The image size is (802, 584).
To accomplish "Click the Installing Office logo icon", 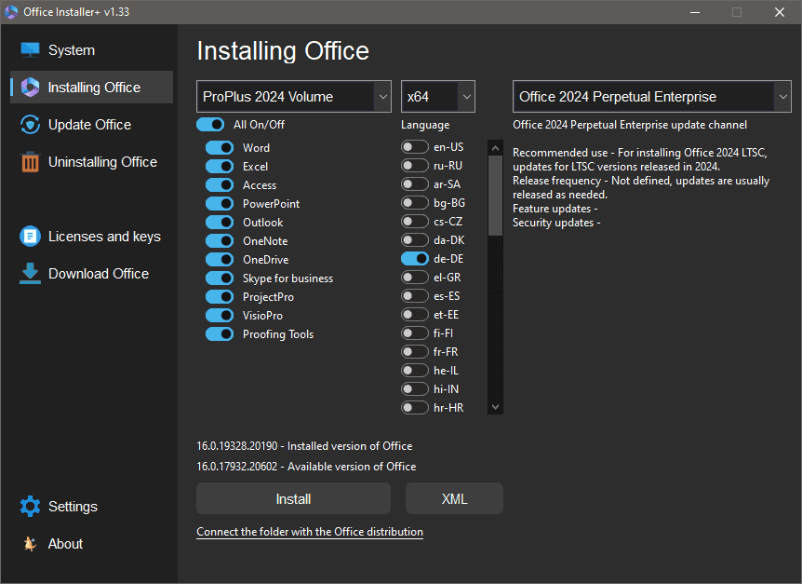I will click(x=30, y=88).
